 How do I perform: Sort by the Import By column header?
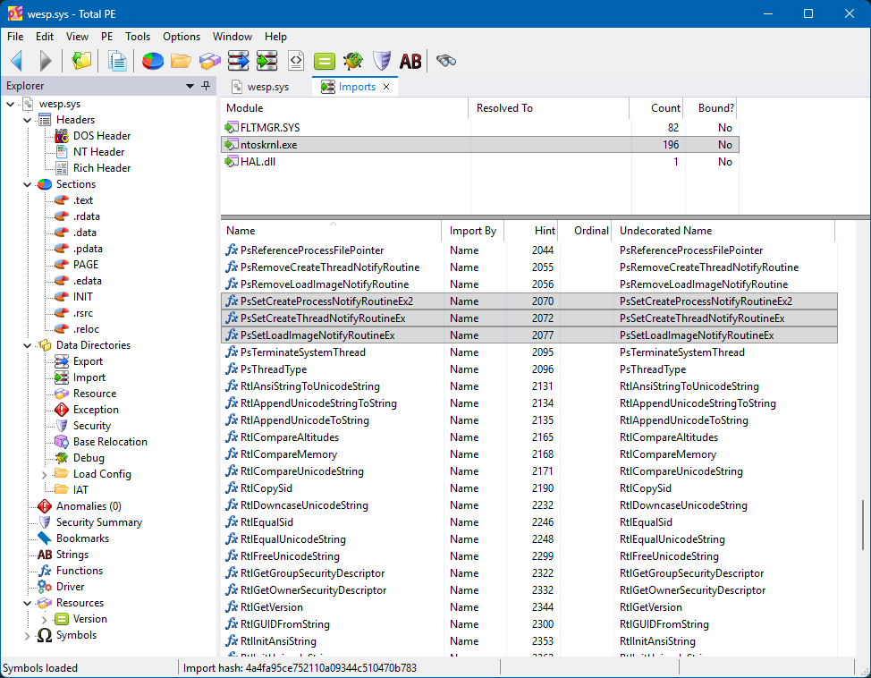click(473, 231)
